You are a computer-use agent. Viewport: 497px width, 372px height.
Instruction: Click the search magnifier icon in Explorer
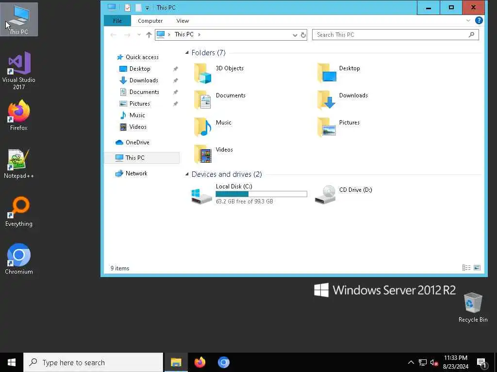click(x=471, y=34)
